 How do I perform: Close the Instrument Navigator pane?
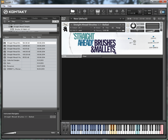pos(55,114)
